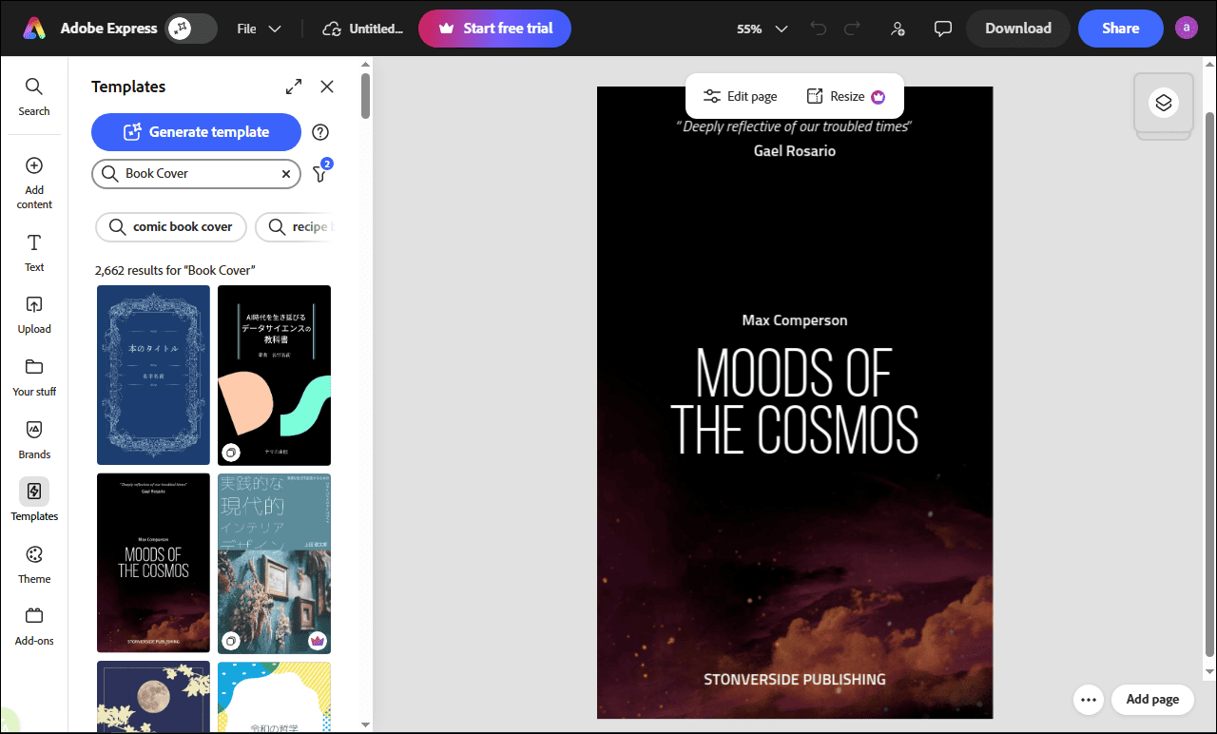Image resolution: width=1217 pixels, height=734 pixels.
Task: Select the comic book cover search suggestion
Action: [170, 226]
